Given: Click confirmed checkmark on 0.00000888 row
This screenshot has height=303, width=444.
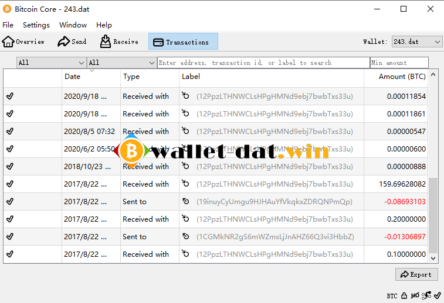Looking at the screenshot, I should (10, 166).
